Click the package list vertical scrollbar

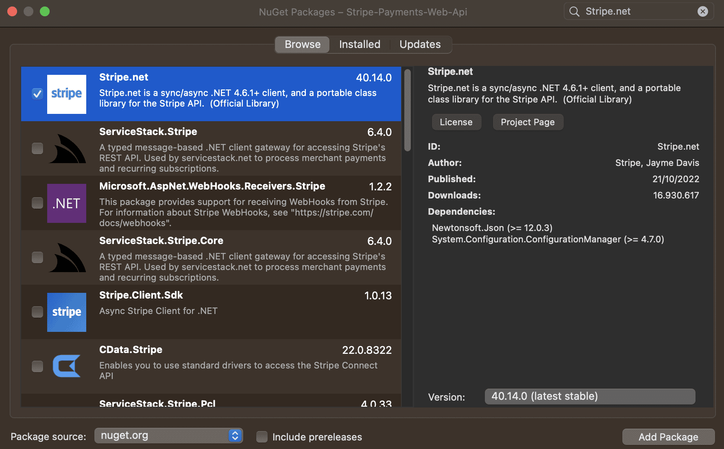click(408, 110)
